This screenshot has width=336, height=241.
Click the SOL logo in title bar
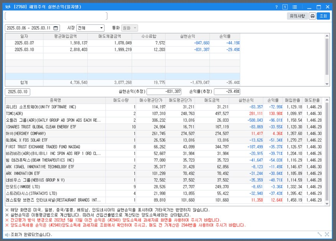click(8, 7)
